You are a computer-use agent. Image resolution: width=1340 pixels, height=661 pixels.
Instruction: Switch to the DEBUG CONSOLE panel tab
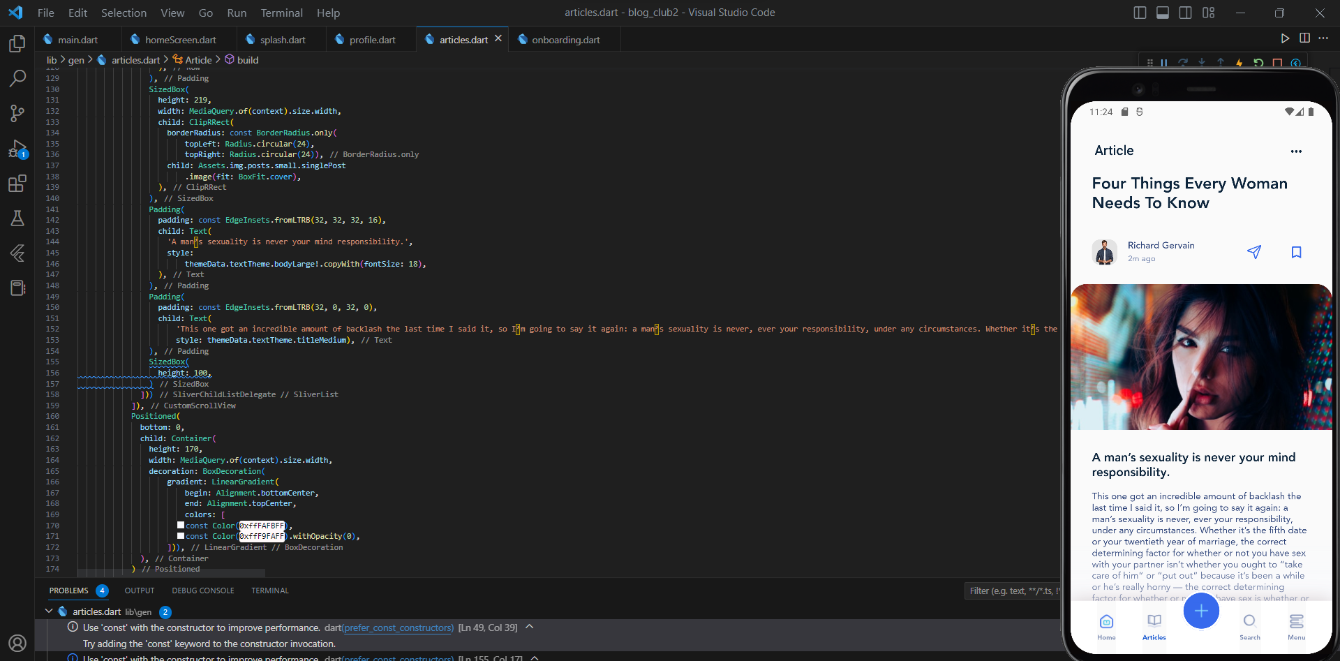(203, 591)
